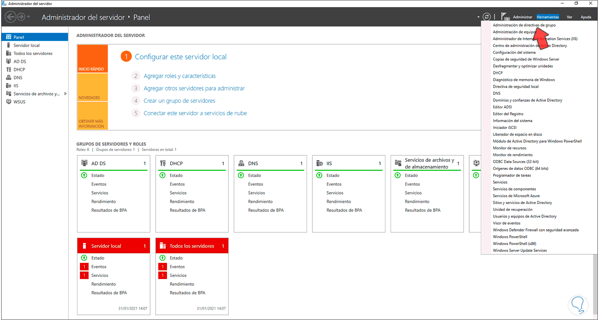Select Sitios y servicios de Active Directory
Viewport: 599px width, 320px height.
coord(522,203)
